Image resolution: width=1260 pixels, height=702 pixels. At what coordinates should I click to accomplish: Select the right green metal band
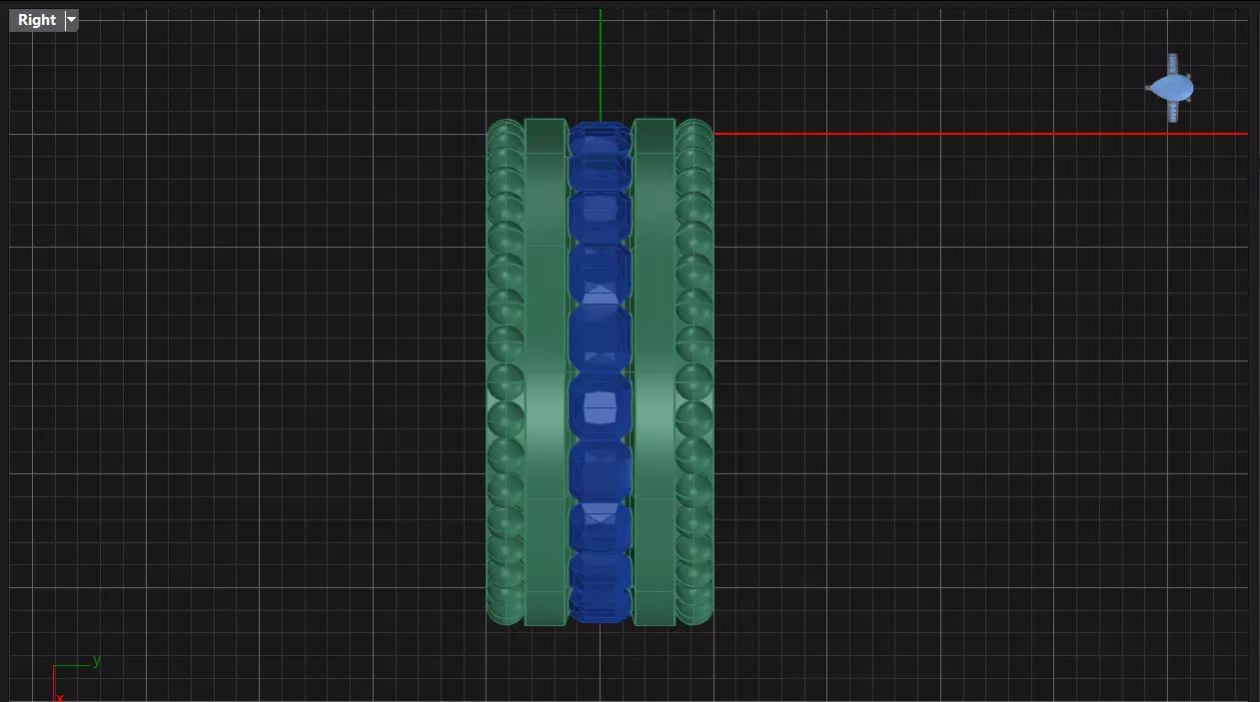click(654, 372)
